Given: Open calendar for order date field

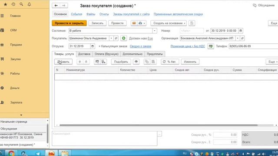Looking at the screenshot, I should coord(241,31).
